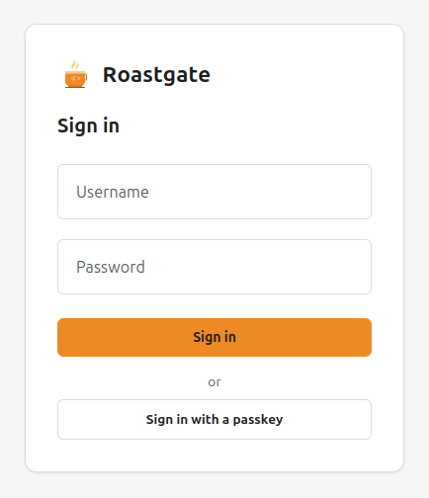Image resolution: width=429 pixels, height=498 pixels.
Task: Click the Password placeholder text
Action: pyautogui.click(x=111, y=267)
